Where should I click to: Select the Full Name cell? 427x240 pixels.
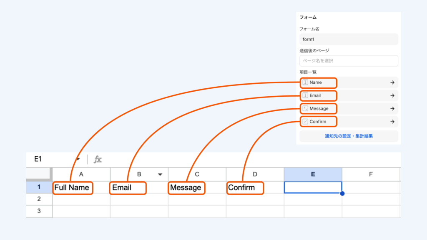[x=72, y=187]
